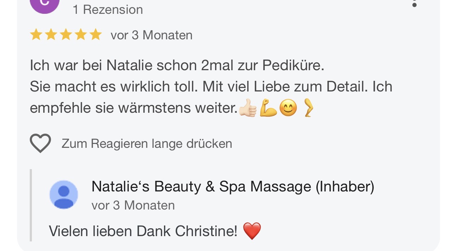
Task: Tap the 'Vielen lieben Dank Christine!' reply text
Action: pos(143,231)
